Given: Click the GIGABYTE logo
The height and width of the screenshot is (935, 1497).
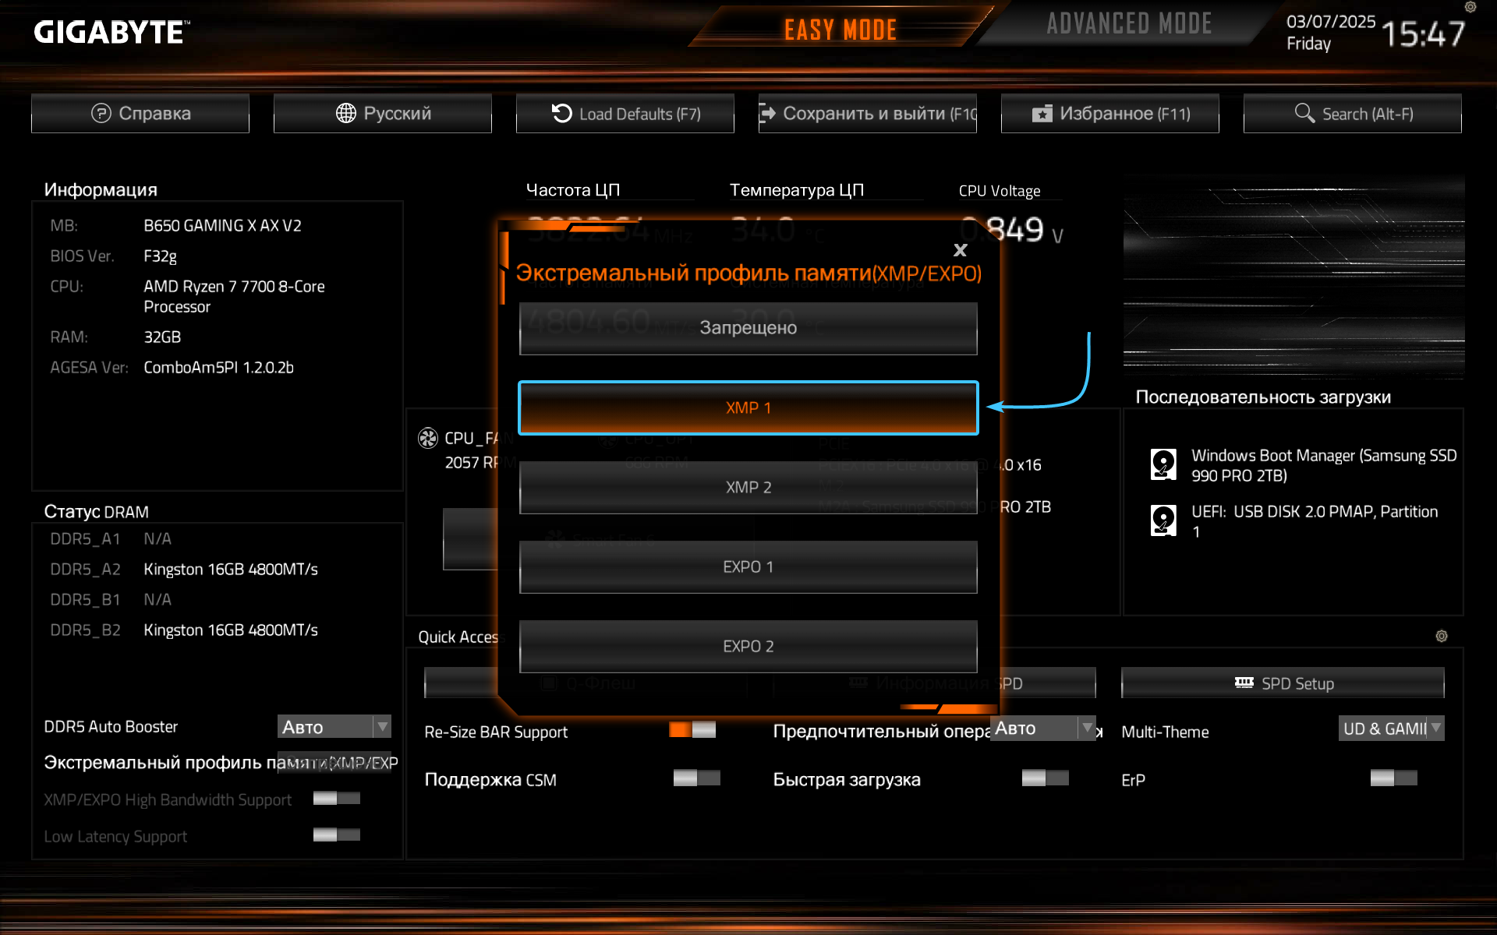Looking at the screenshot, I should click(111, 32).
